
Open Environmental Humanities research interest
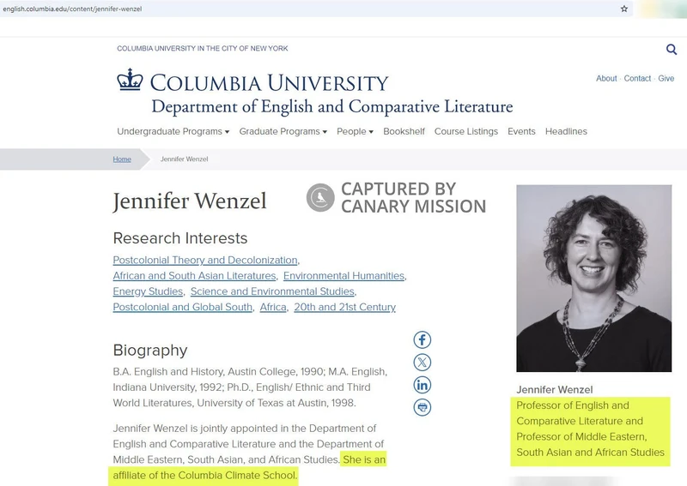344,276
